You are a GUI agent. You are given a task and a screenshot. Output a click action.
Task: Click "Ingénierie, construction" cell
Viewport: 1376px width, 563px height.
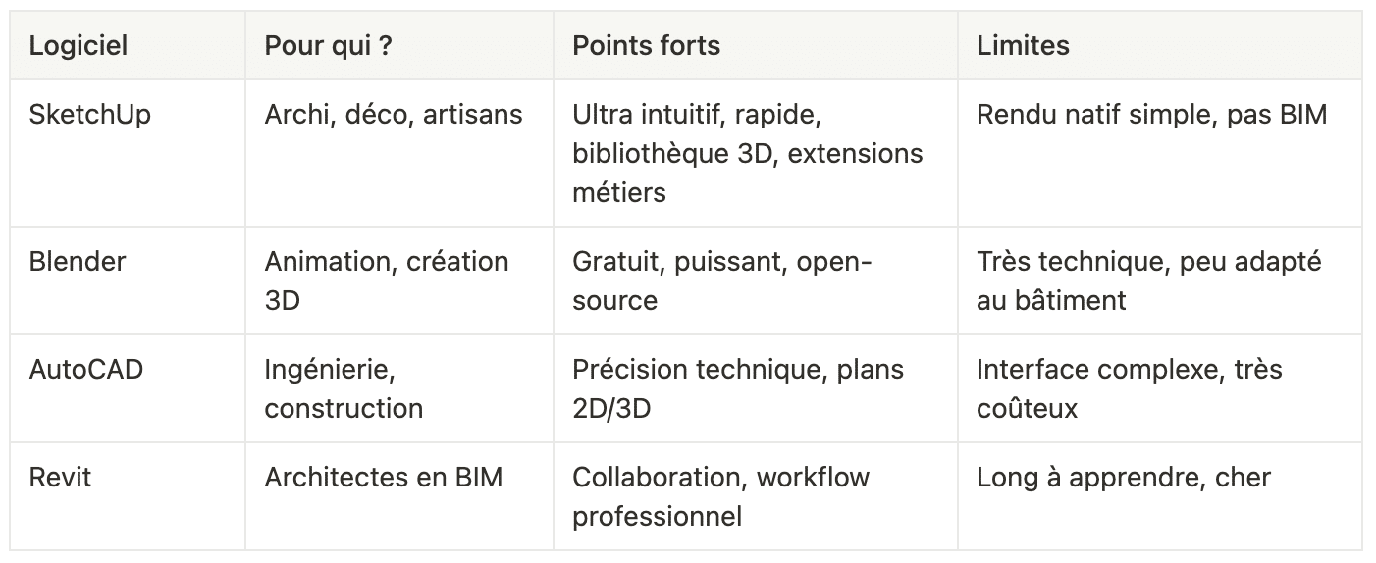tap(398, 388)
